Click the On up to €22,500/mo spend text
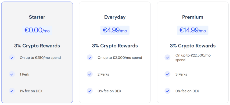 click(x=193, y=58)
